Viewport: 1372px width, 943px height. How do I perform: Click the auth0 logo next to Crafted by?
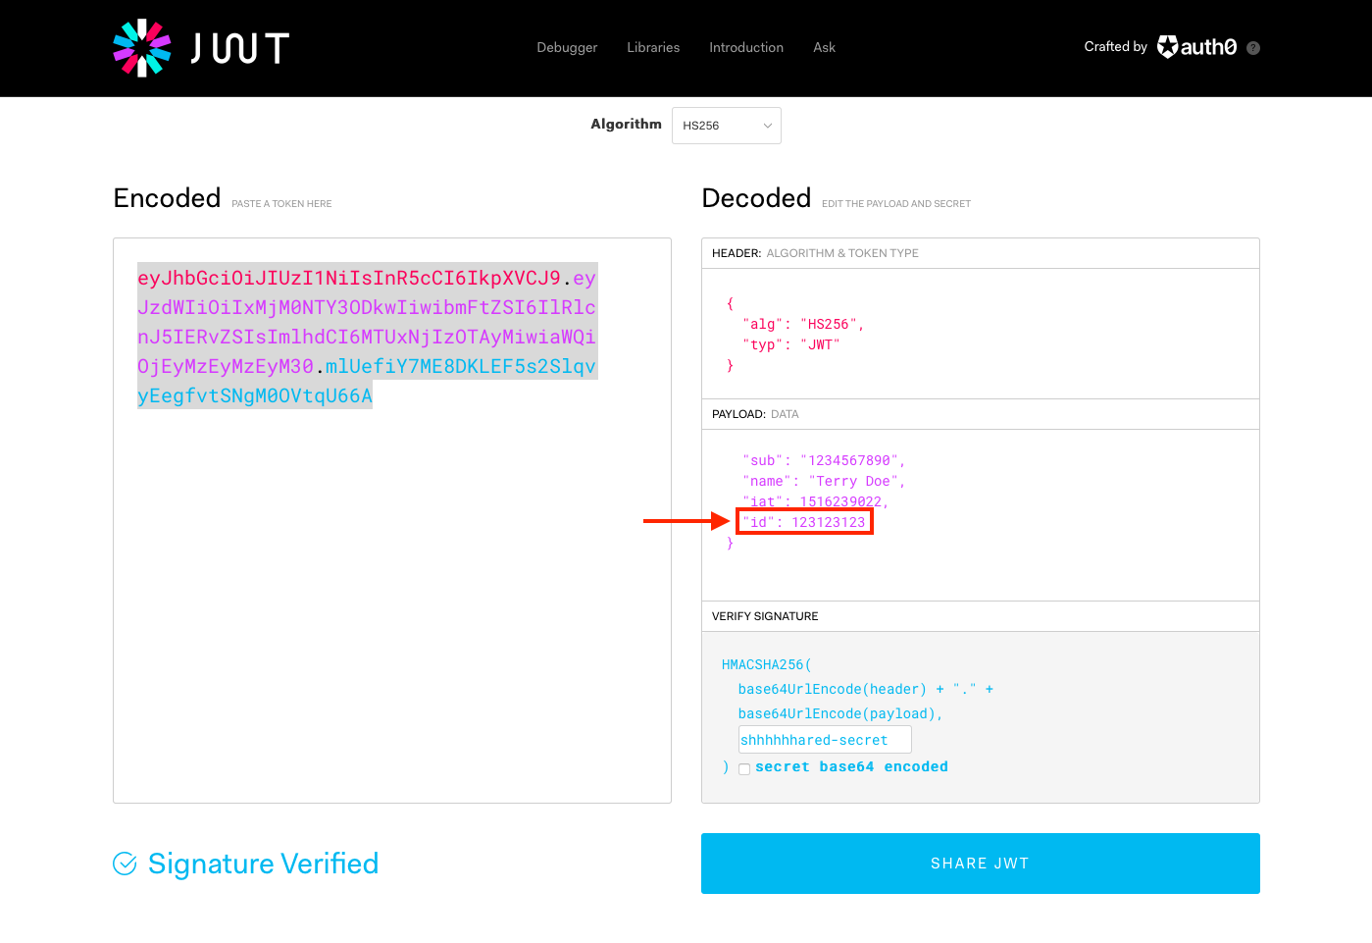(x=1195, y=46)
